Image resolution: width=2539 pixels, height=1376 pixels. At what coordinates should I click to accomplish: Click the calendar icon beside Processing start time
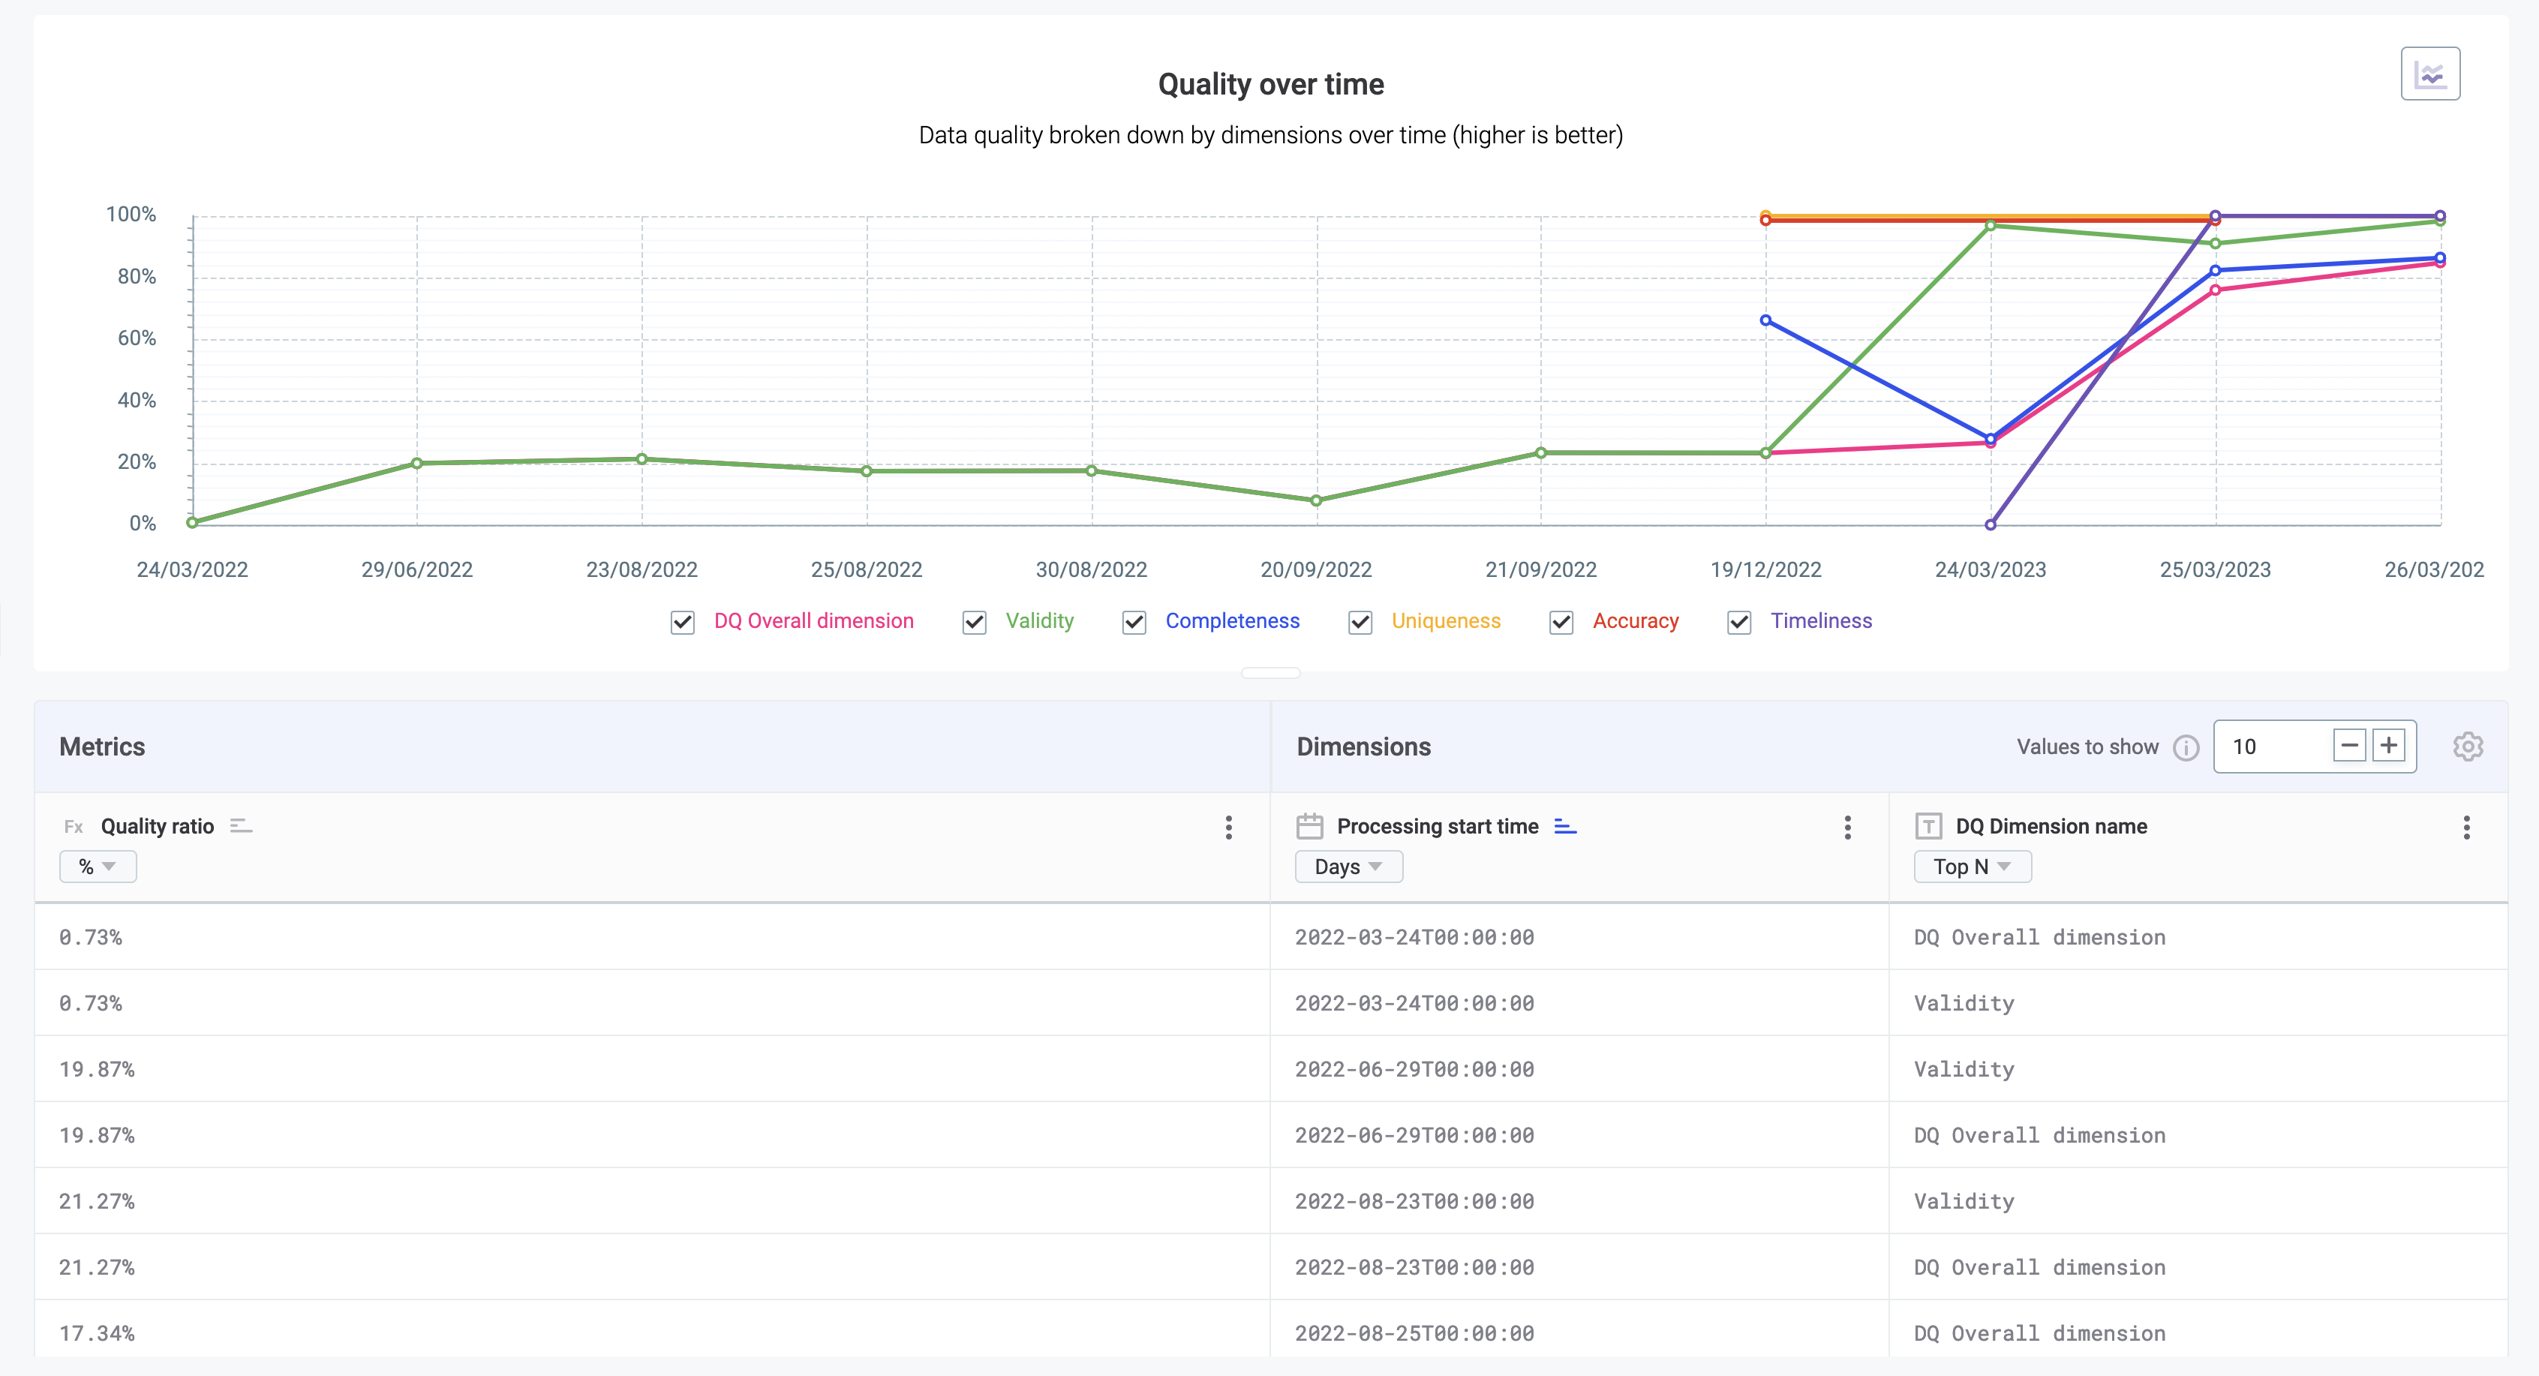(1311, 826)
